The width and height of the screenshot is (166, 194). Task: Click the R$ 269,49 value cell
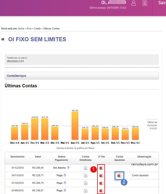pyautogui.click(x=38, y=168)
